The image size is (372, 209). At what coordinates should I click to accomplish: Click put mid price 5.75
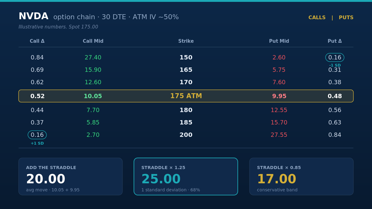(x=279, y=70)
